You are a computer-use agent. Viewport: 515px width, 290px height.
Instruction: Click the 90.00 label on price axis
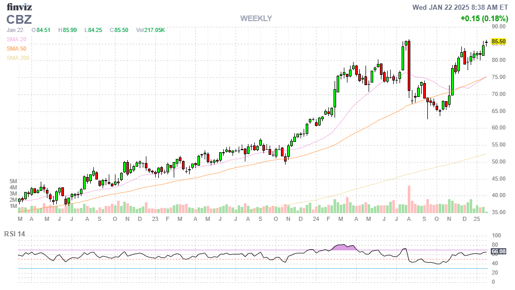point(498,26)
